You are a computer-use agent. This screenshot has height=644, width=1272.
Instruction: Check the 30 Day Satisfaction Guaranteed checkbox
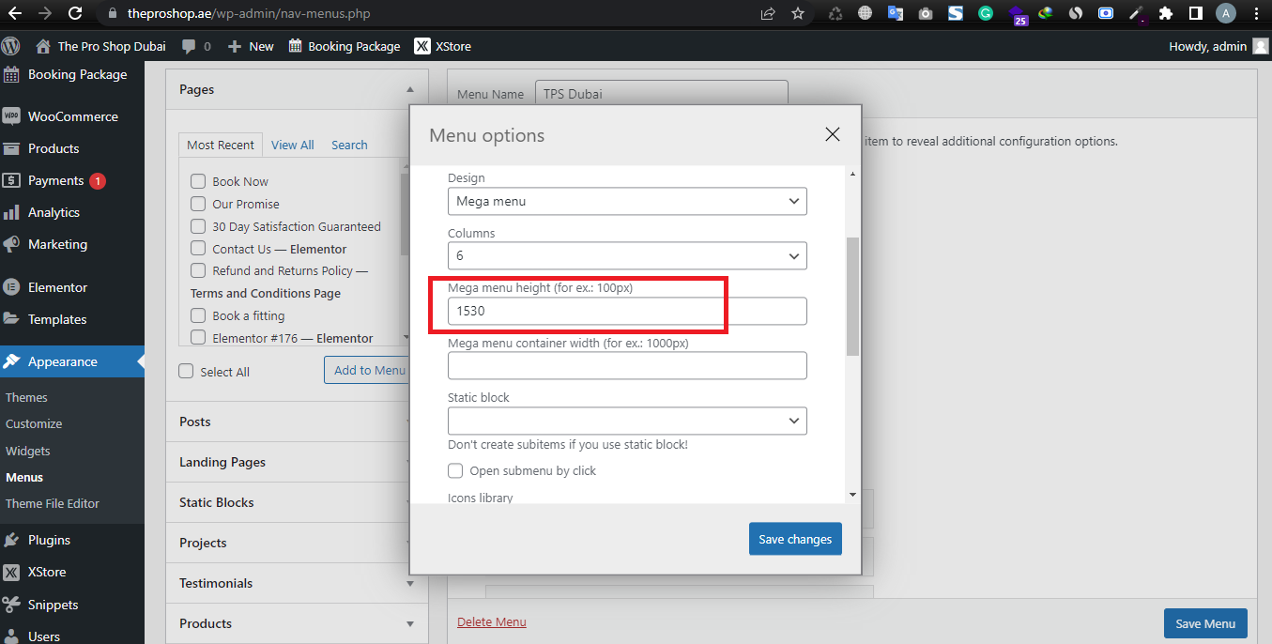(198, 226)
